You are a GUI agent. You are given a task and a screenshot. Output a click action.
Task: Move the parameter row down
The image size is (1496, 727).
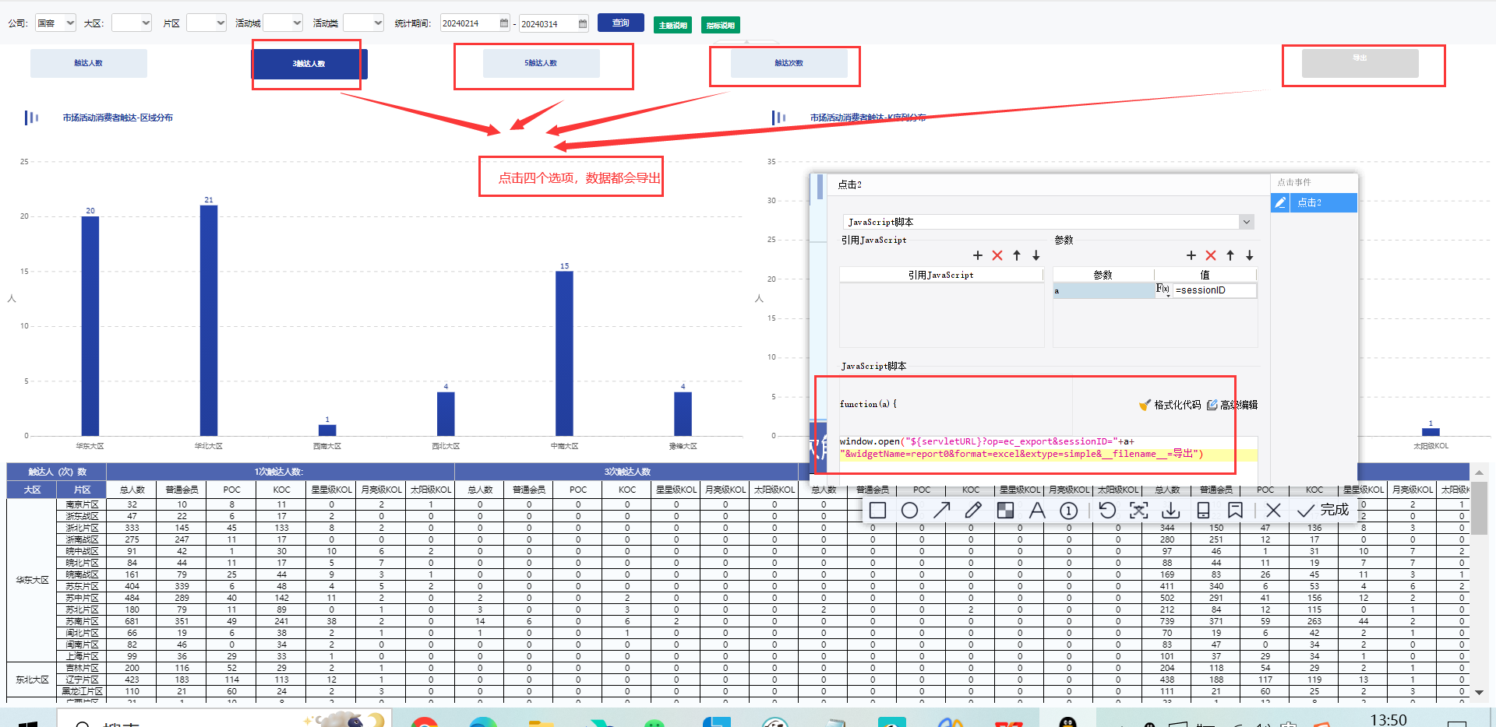click(1250, 255)
